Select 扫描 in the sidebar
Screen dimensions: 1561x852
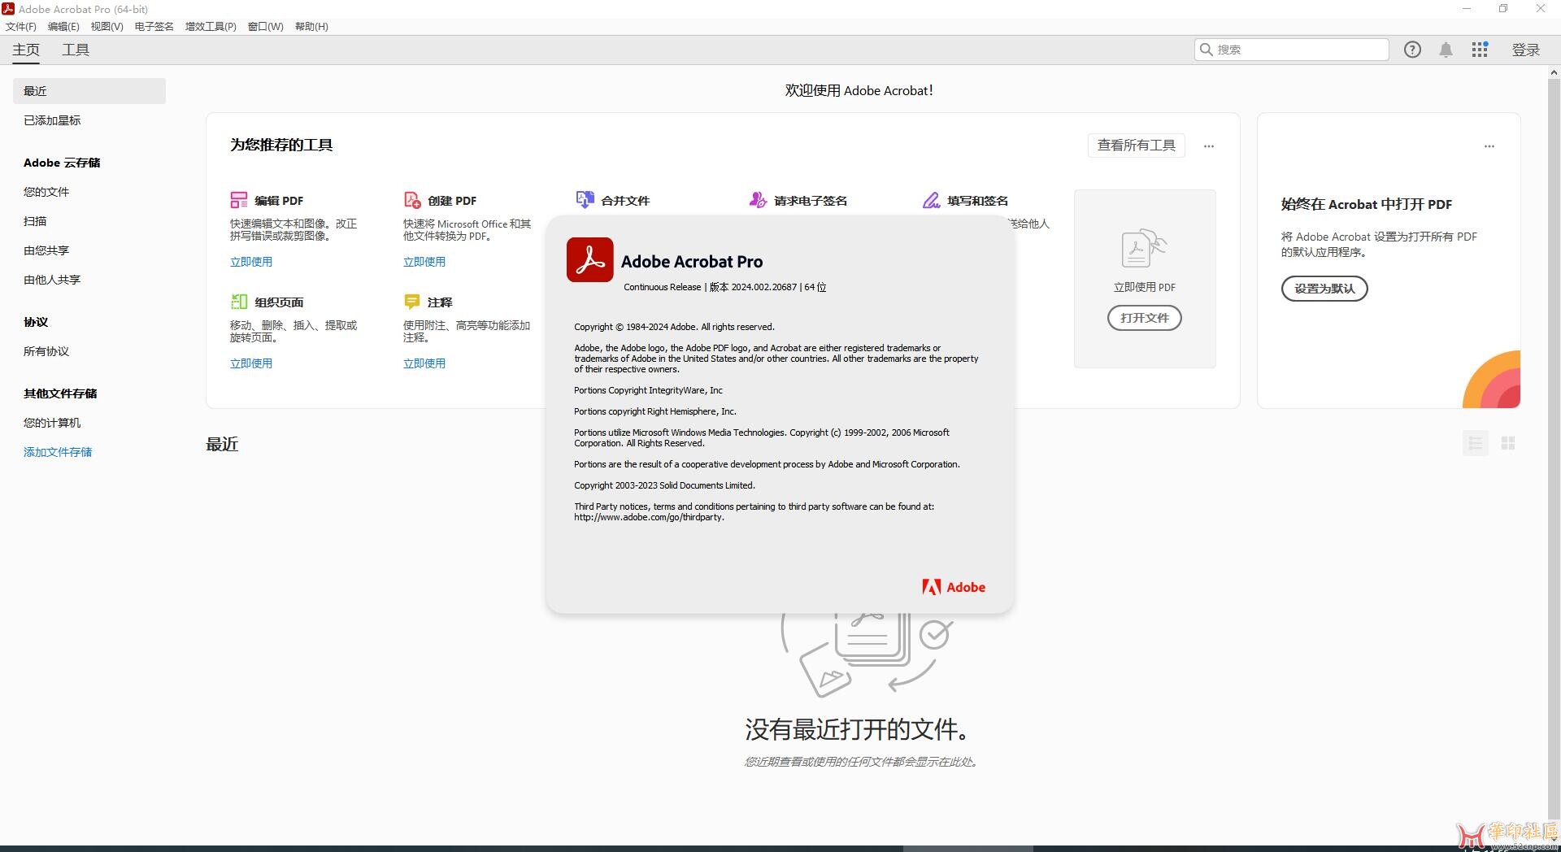tap(35, 221)
